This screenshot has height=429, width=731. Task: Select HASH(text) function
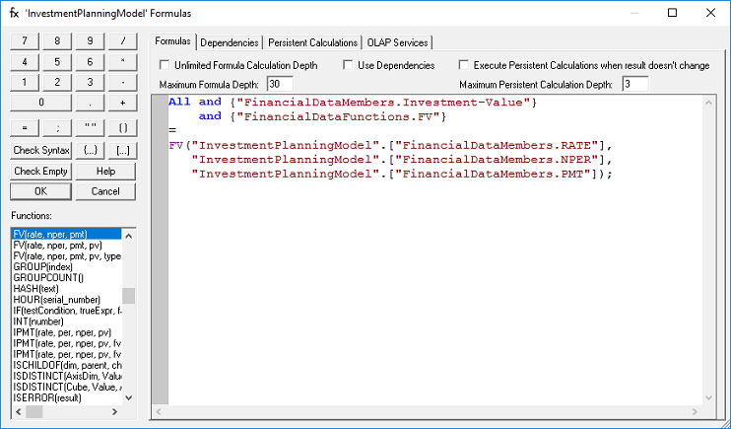[x=67, y=289]
